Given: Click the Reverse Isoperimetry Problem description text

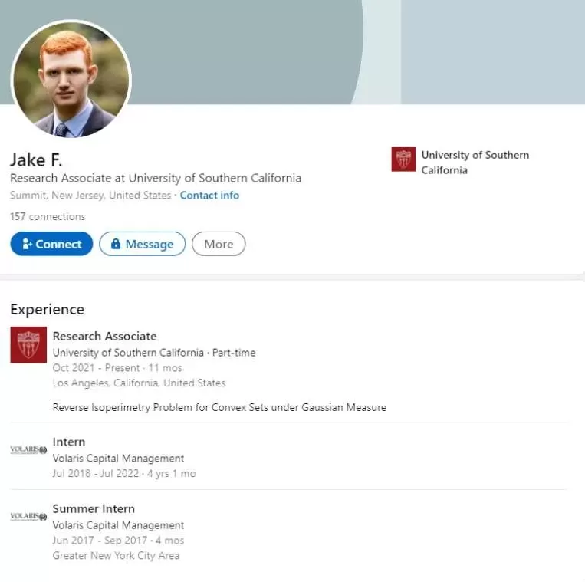Looking at the screenshot, I should pyautogui.click(x=219, y=407).
